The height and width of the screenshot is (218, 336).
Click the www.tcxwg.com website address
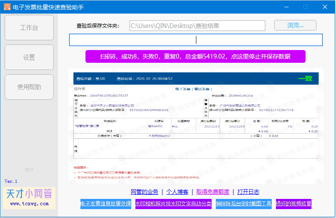pos(29,204)
